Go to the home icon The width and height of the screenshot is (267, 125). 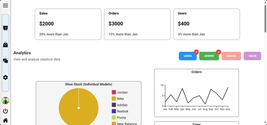coord(5,120)
